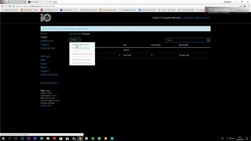
Task: Open the Support link
Action: tap(45, 71)
